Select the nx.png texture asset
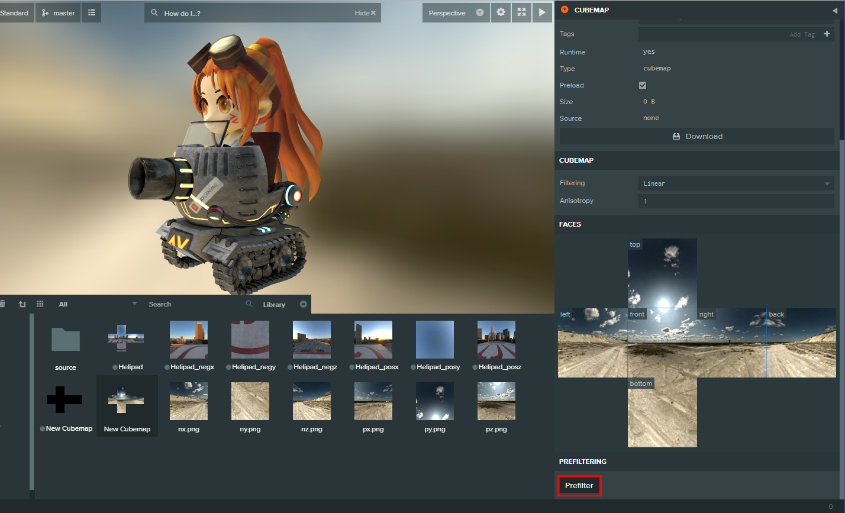This screenshot has height=513, width=845. tap(189, 407)
